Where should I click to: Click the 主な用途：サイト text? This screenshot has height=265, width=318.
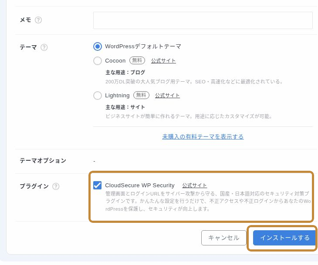[x=125, y=107]
